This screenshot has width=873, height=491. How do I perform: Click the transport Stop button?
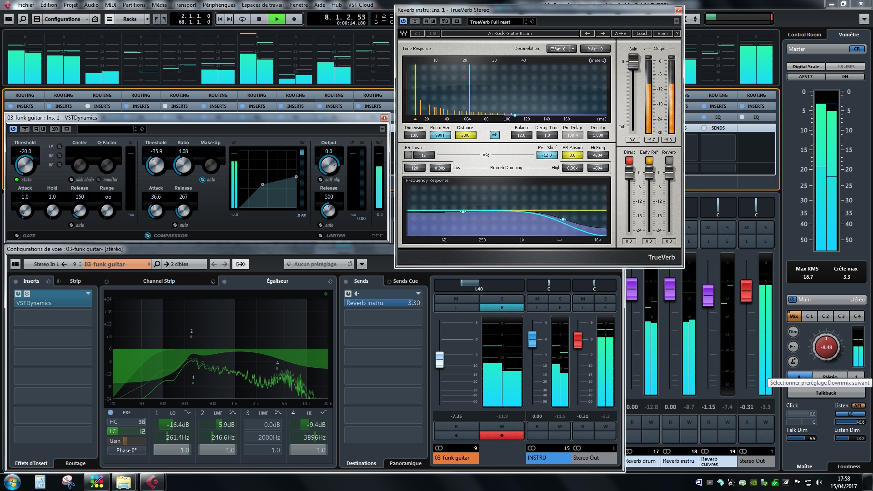pyautogui.click(x=259, y=19)
